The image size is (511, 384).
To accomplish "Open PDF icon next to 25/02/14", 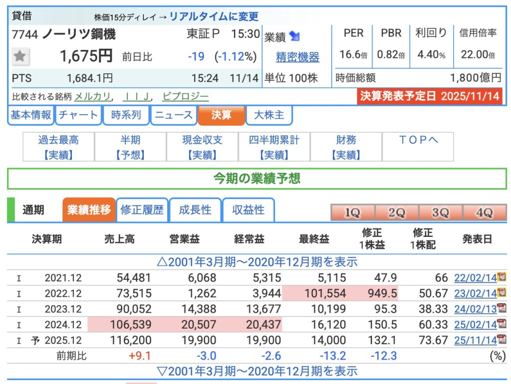I will pyautogui.click(x=502, y=324).
